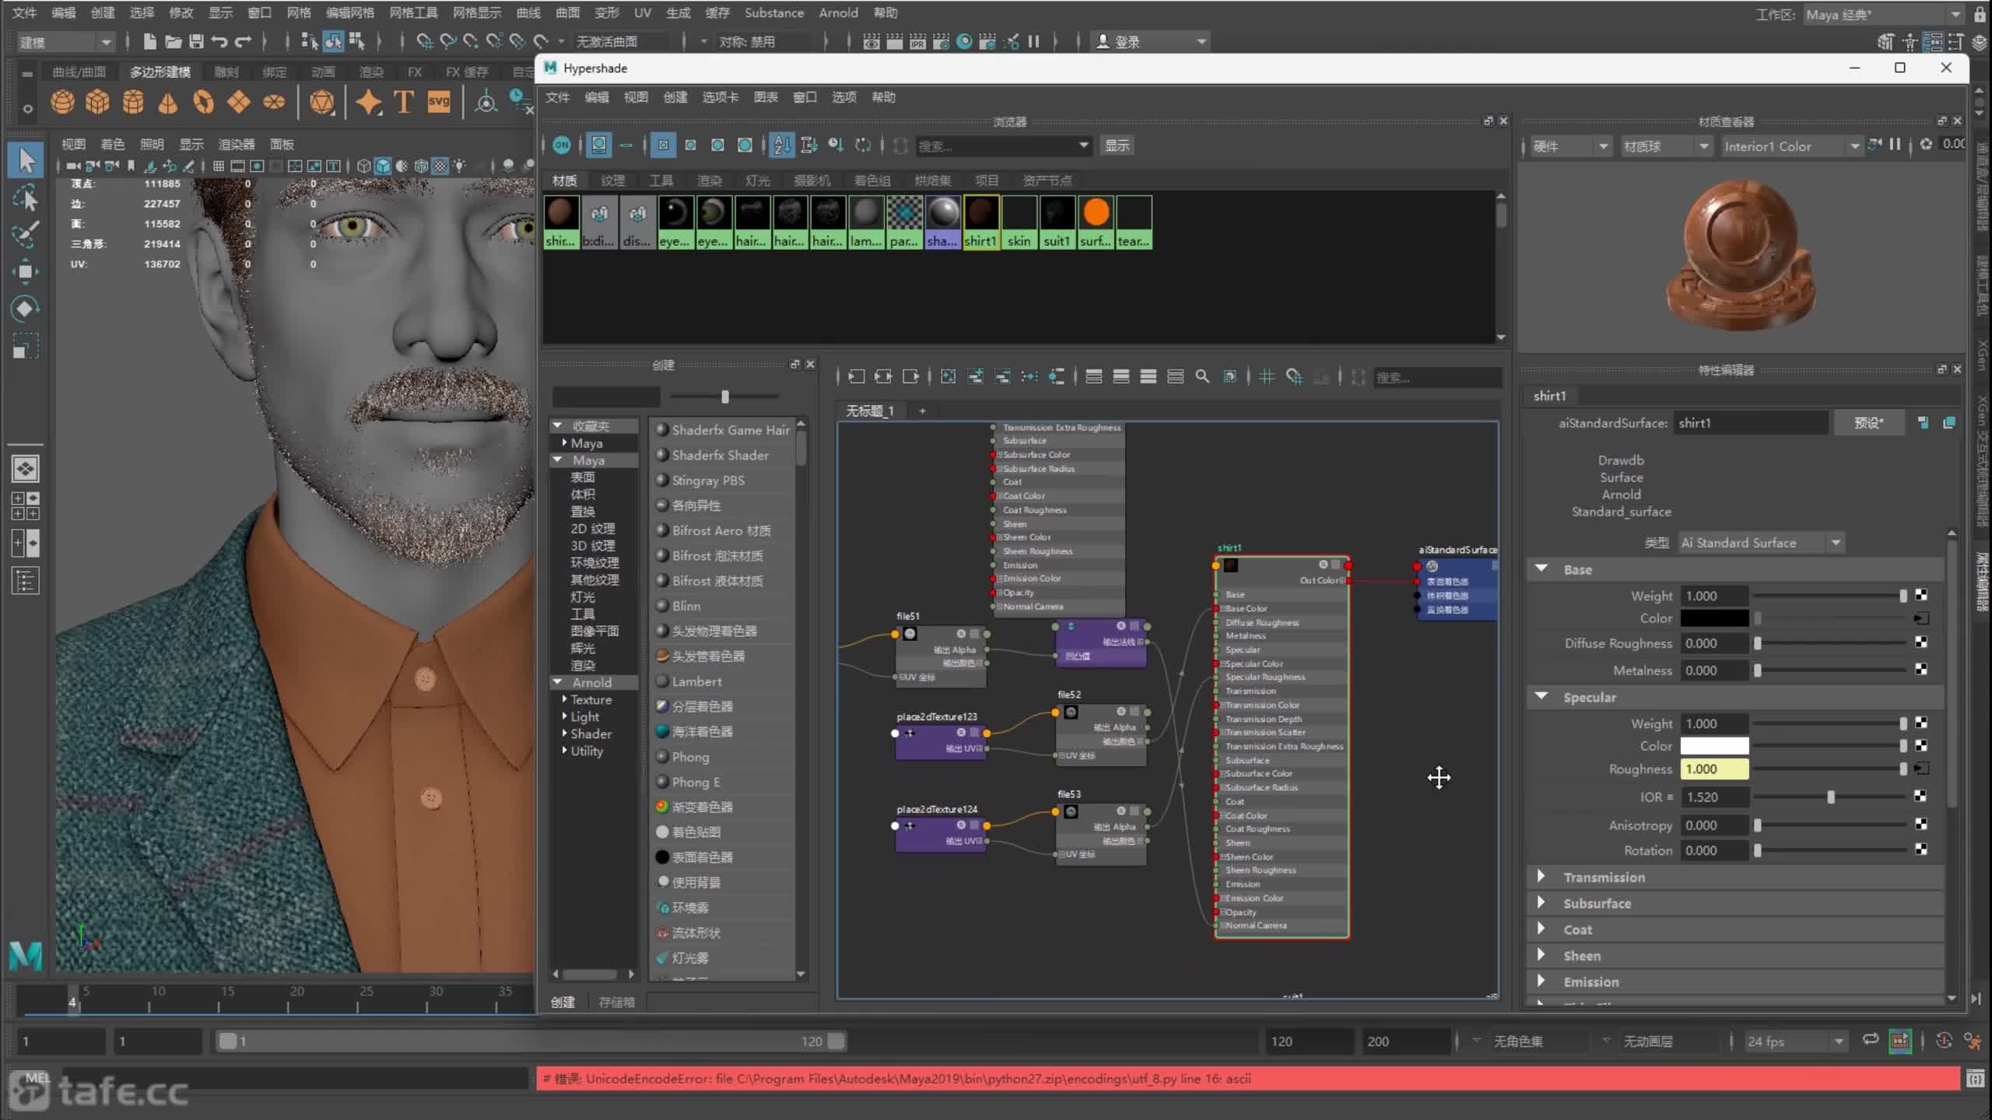
Task: Switch to the 纹理 browser tab
Action: pos(612,180)
